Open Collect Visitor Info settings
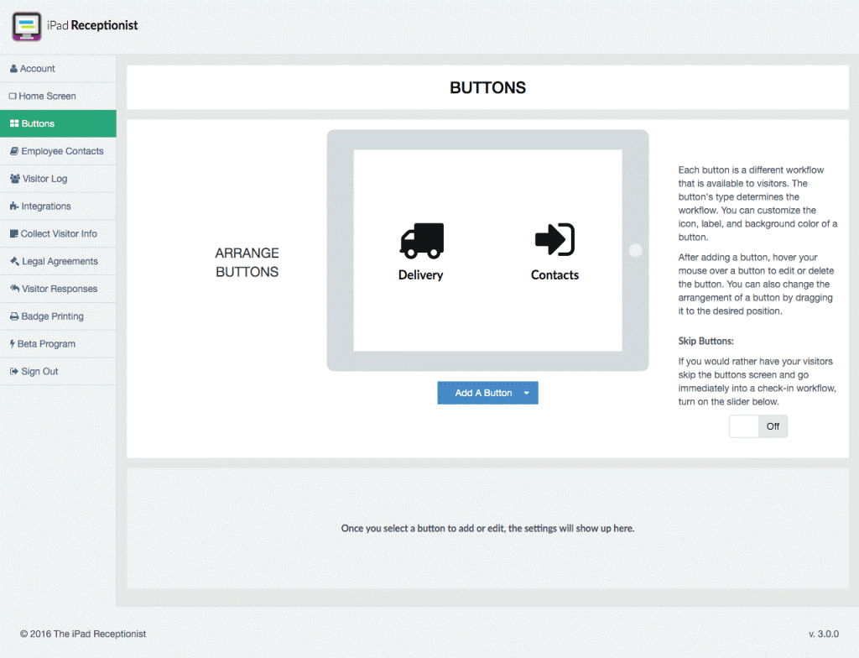Screen dimensions: 859x658 [x=58, y=233]
